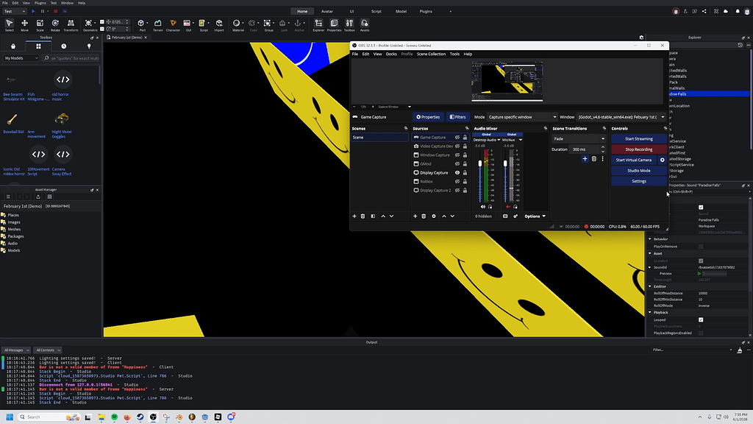Open advanced audio properties gears icon
The image size is (753, 424).
(515, 216)
